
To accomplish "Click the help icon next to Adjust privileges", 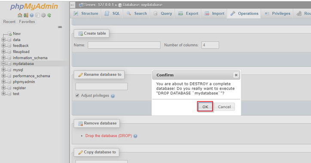I will click(113, 96).
